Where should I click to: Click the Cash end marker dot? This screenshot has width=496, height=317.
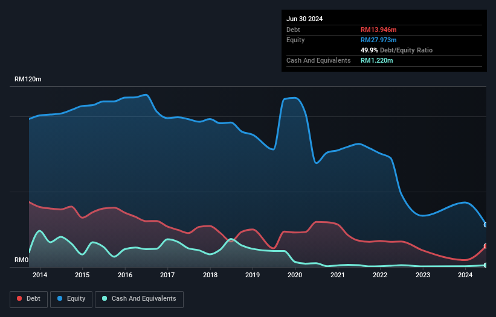(486, 265)
